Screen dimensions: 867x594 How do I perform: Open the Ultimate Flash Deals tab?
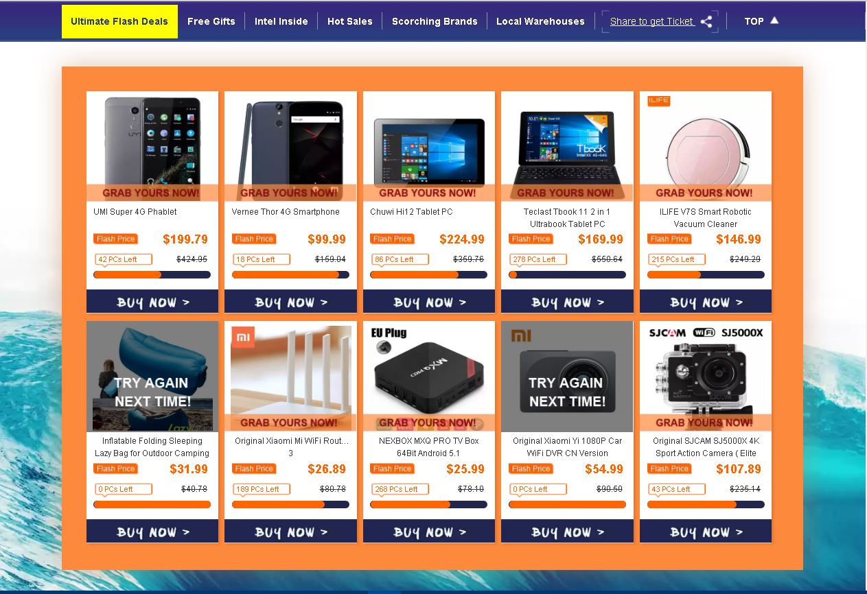119,21
